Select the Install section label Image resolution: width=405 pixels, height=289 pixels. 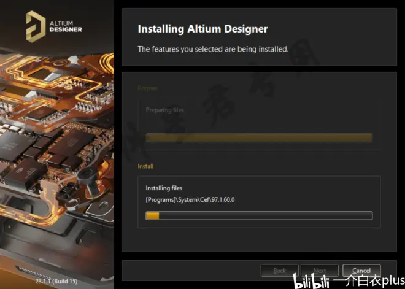[145, 166]
